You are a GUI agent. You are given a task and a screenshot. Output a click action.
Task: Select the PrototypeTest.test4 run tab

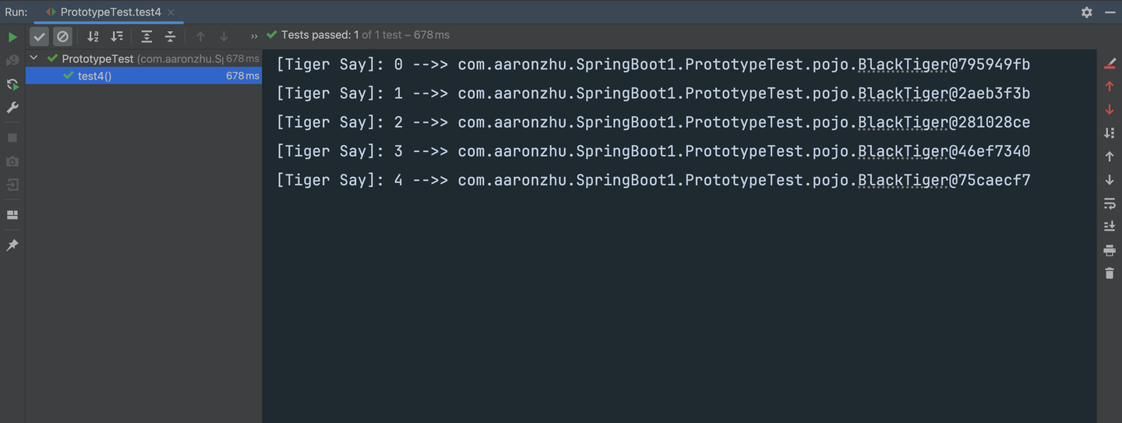coord(110,12)
